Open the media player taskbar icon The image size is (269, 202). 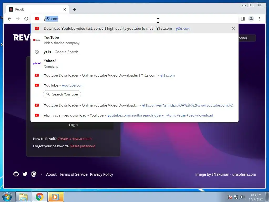coord(56,197)
